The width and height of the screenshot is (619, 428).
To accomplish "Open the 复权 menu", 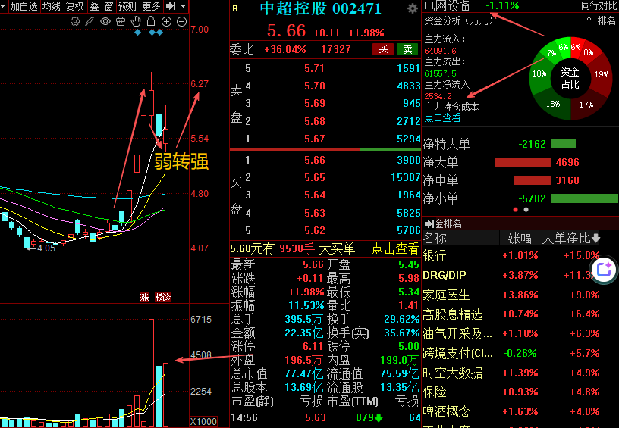I will (75, 6).
